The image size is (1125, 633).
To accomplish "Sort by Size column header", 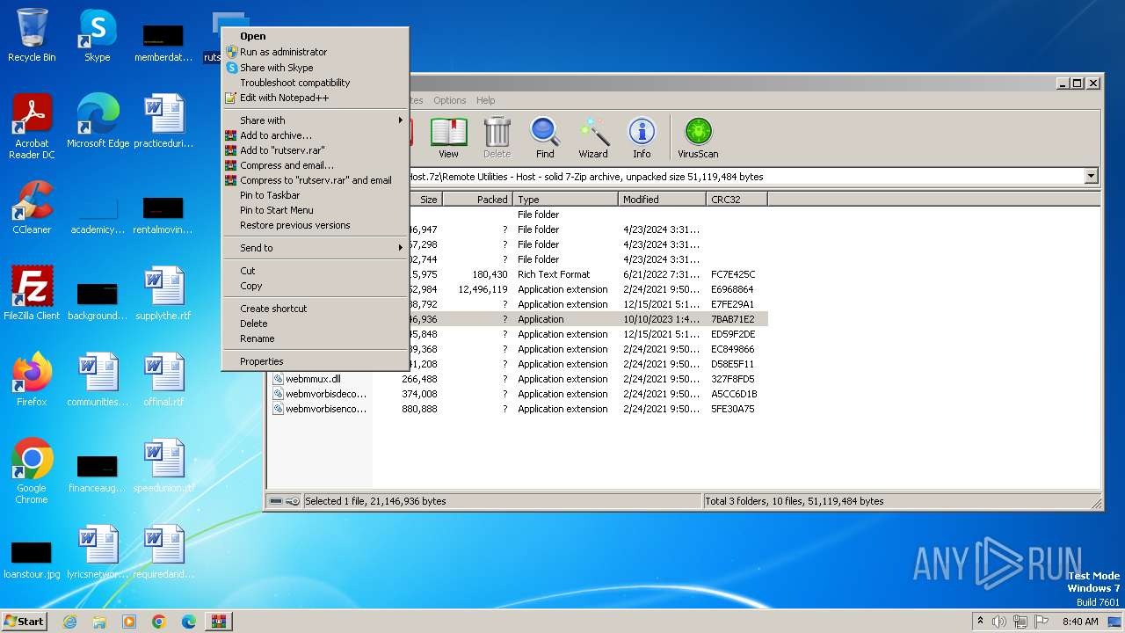I will [x=425, y=200].
